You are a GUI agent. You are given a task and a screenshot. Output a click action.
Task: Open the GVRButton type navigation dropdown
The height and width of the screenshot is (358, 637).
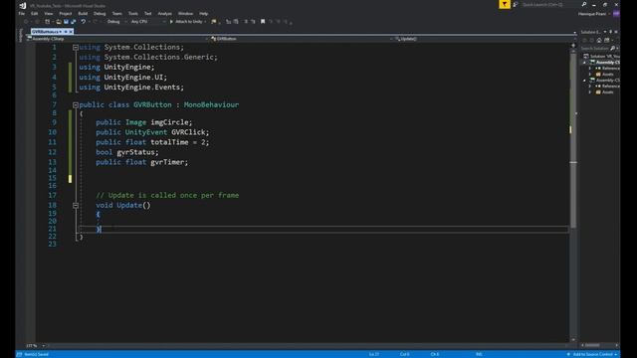[302, 39]
